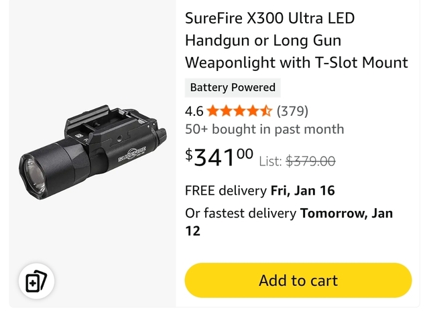This screenshot has height=316, width=429.
Task: Click the $341.00 current price
Action: click(219, 158)
